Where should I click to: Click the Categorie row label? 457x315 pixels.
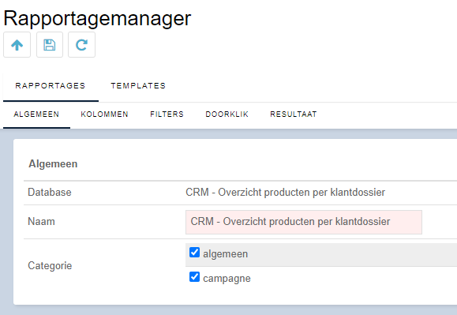pyautogui.click(x=50, y=266)
